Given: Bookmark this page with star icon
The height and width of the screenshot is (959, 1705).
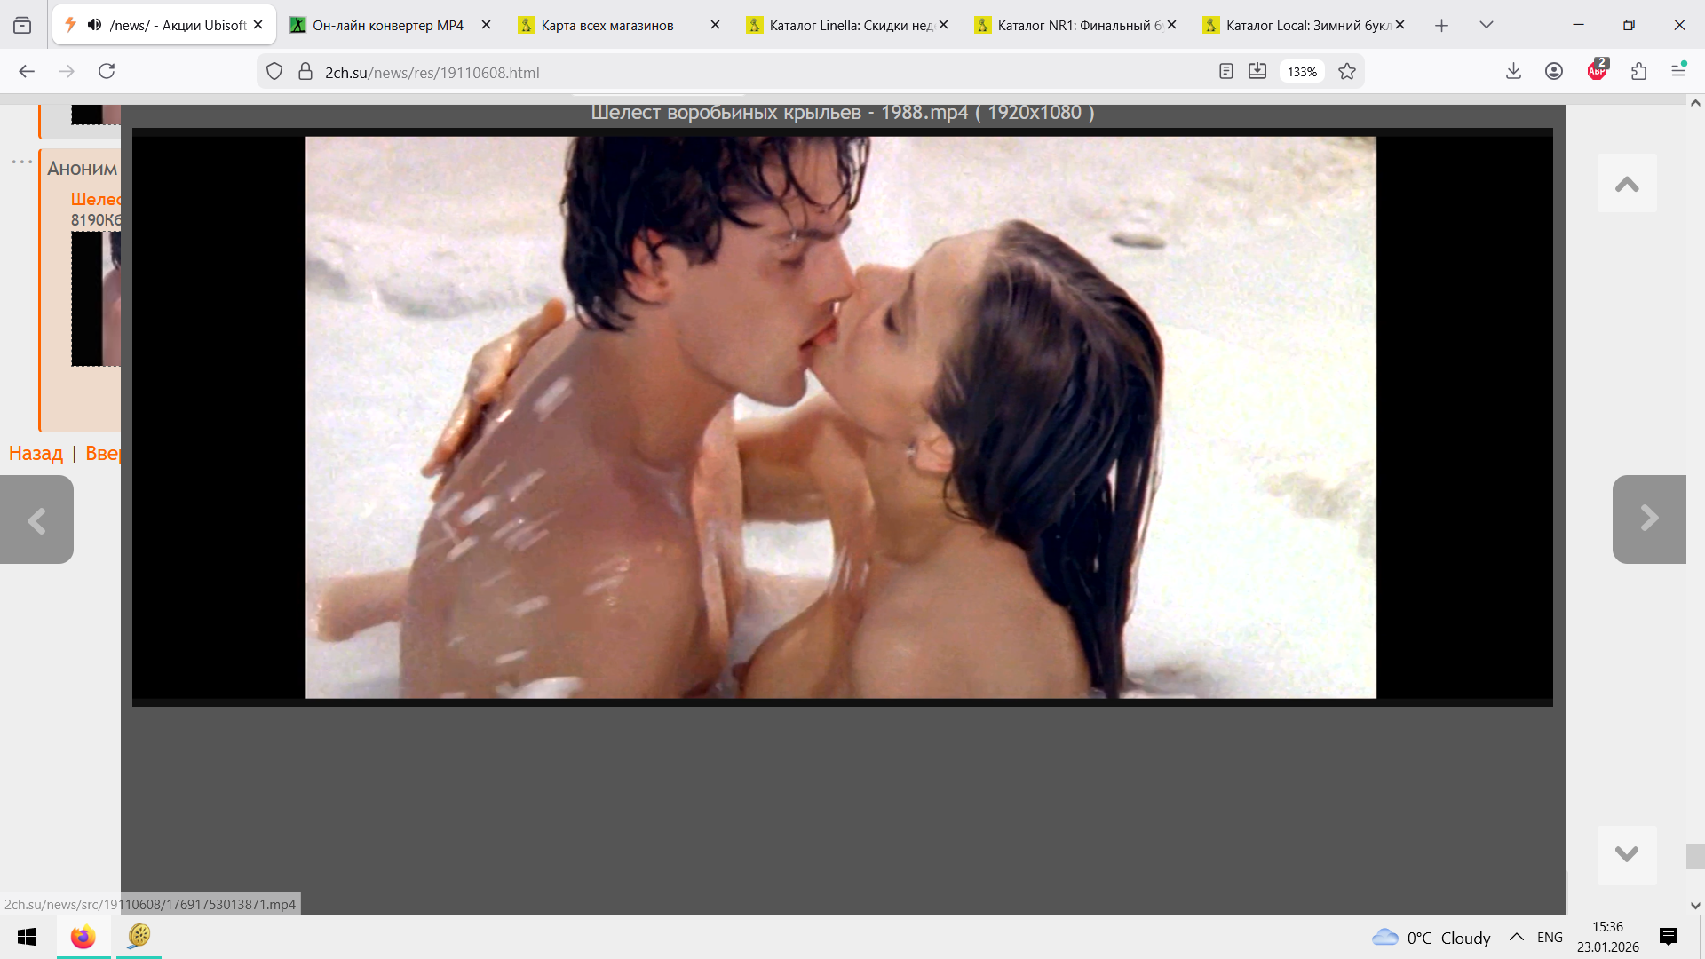Looking at the screenshot, I should point(1347,72).
